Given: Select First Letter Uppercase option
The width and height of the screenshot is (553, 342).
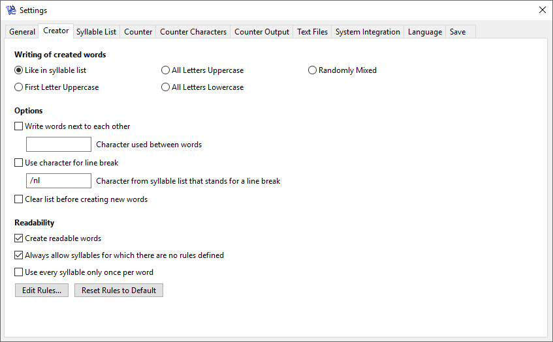Looking at the screenshot, I should (19, 87).
